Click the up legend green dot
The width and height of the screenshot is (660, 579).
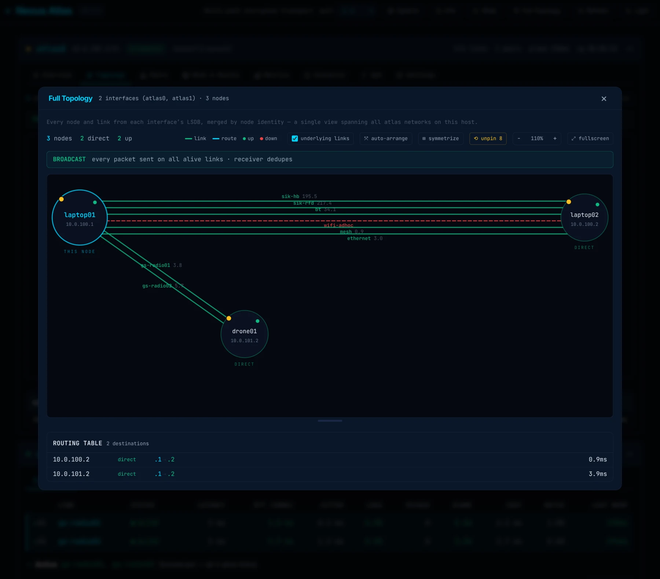[x=244, y=139]
